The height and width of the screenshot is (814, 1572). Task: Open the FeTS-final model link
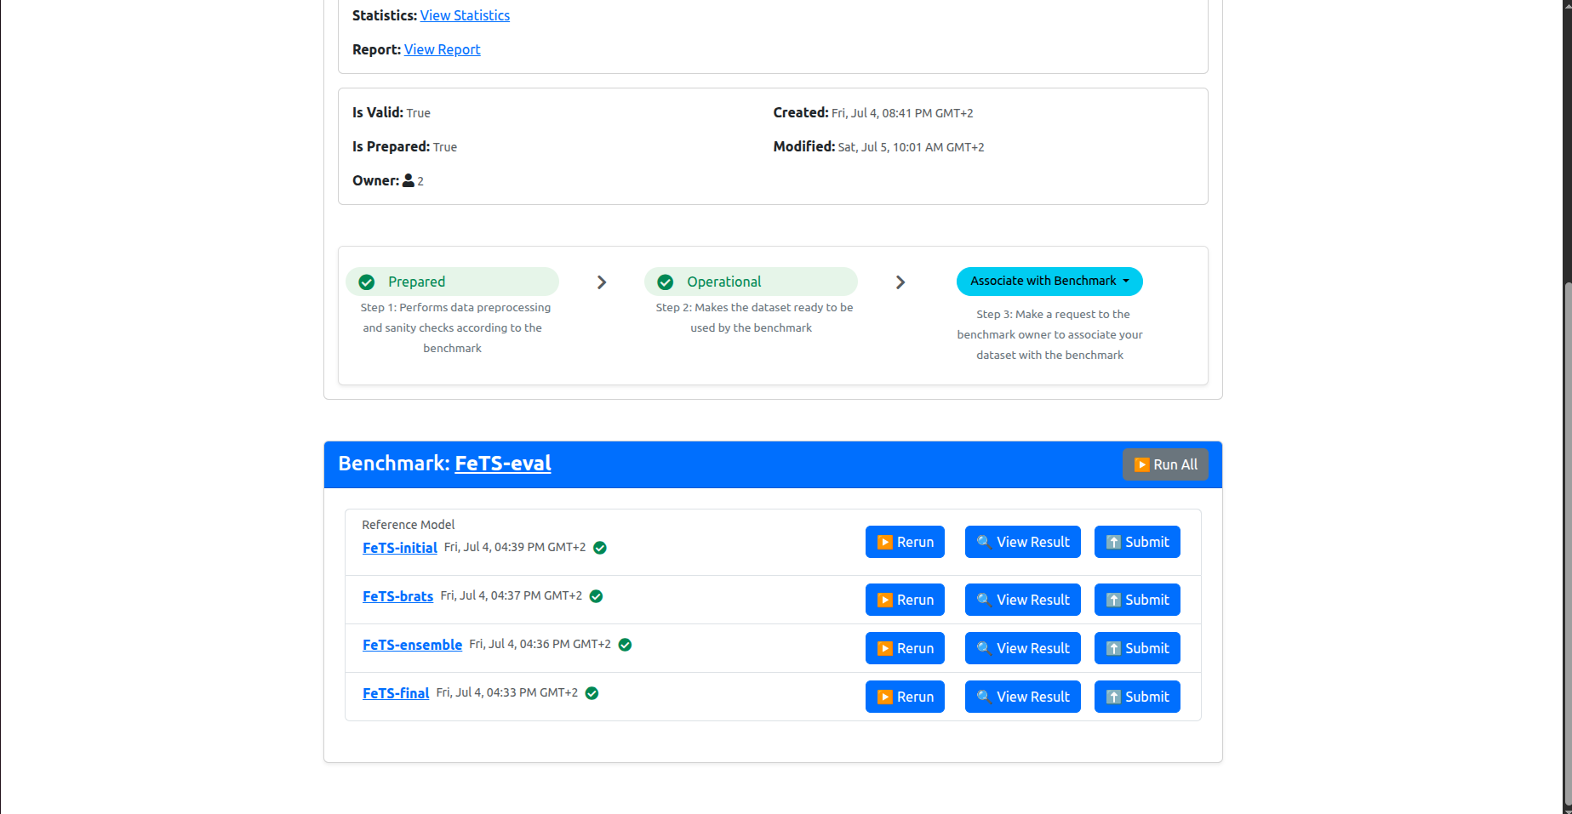click(396, 693)
